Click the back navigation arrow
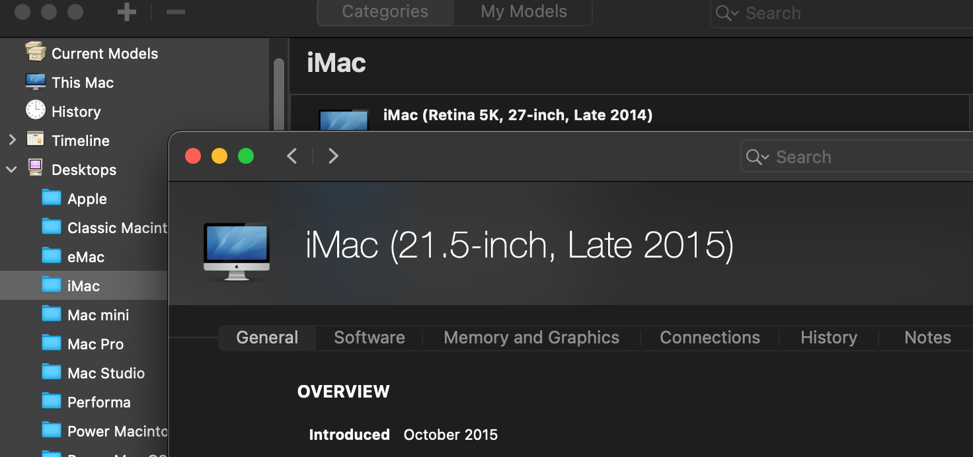This screenshot has height=457, width=973. coord(292,156)
